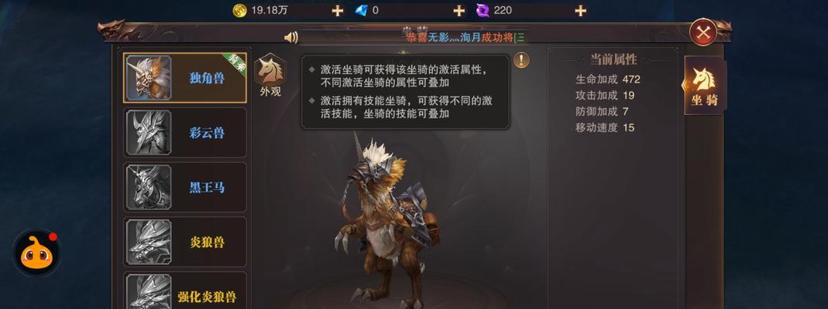The image size is (828, 309).
Task: Add more gold coins with plus icon
Action: click(338, 11)
